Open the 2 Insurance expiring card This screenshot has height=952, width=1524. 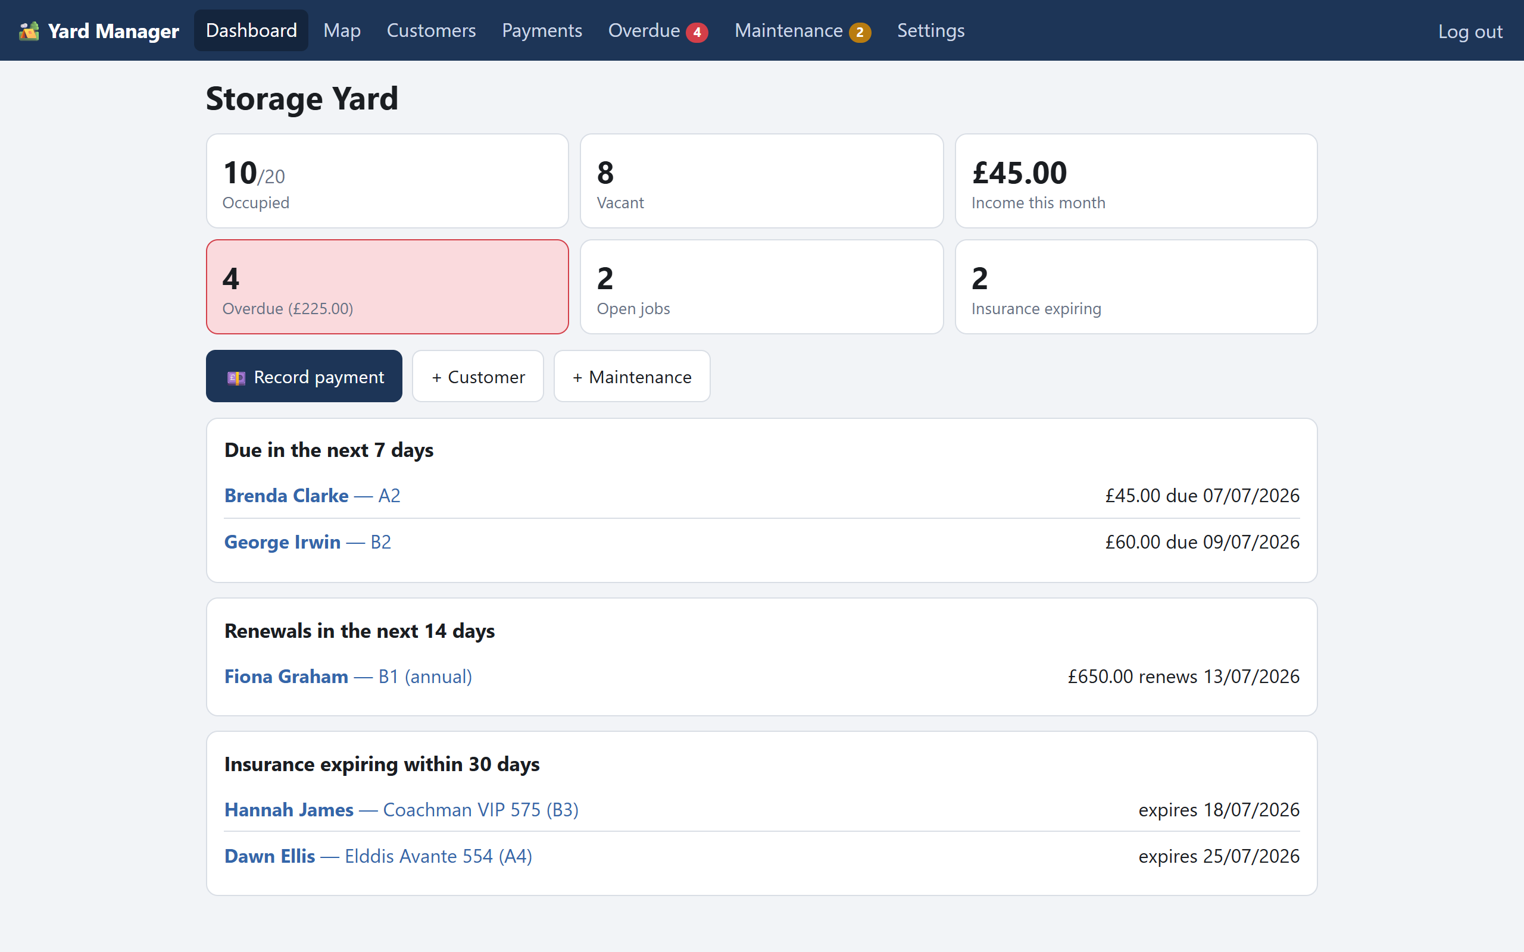(x=1136, y=286)
